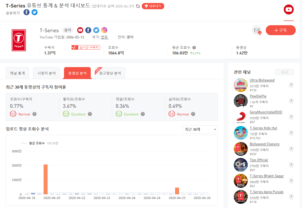
Task: Click help icon for 싫어요/조회수 Normal rating
Action: point(193,114)
